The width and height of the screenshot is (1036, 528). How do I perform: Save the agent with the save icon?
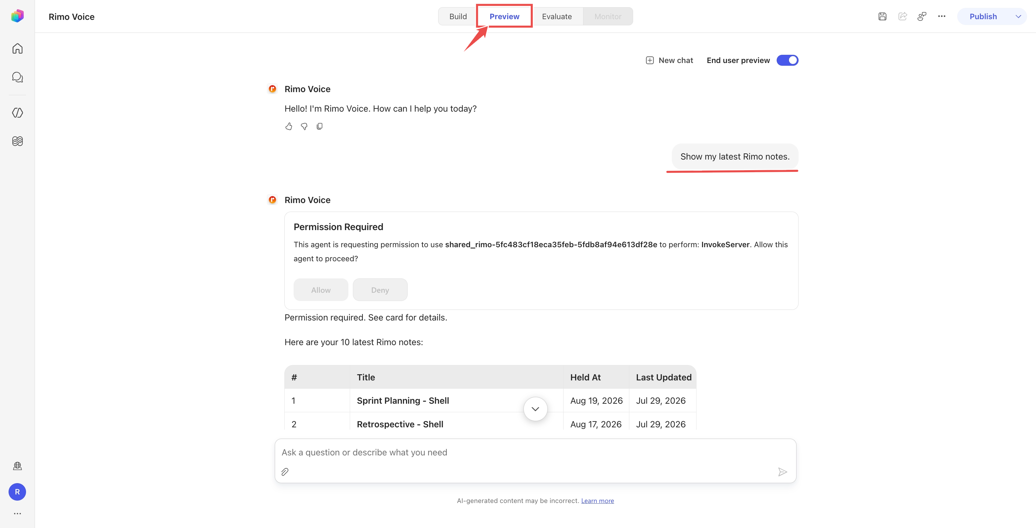point(883,16)
